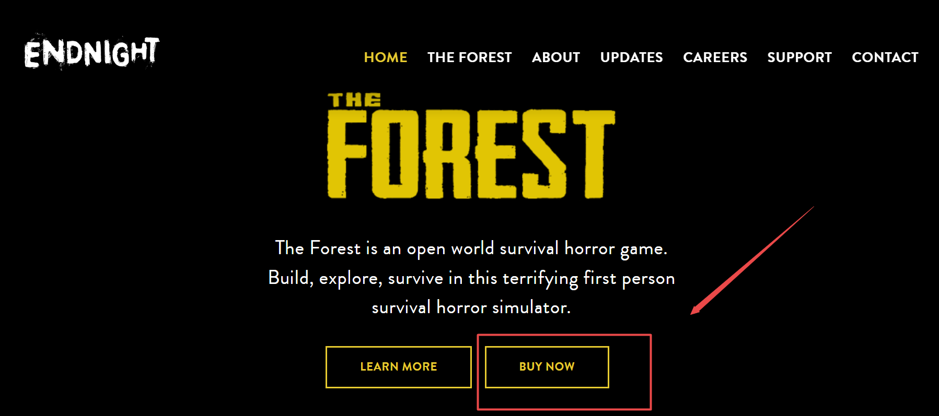Click the small yellow 'THE' above FOREST title
The height and width of the screenshot is (416, 939).
[354, 100]
